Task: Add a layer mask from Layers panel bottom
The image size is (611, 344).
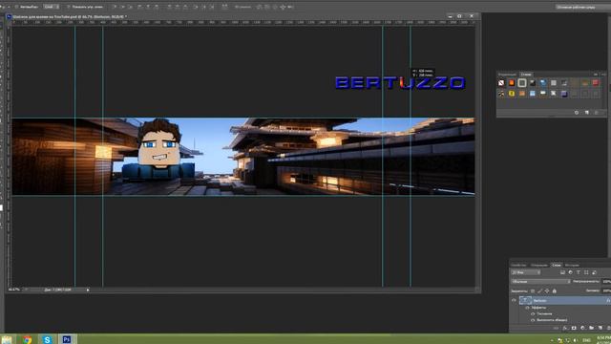Action: point(574,328)
